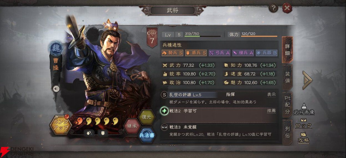Viewport: 346px width, 158px height.
Task: Select the 継承 hexagon icon
Action: pyautogui.click(x=132, y=126)
